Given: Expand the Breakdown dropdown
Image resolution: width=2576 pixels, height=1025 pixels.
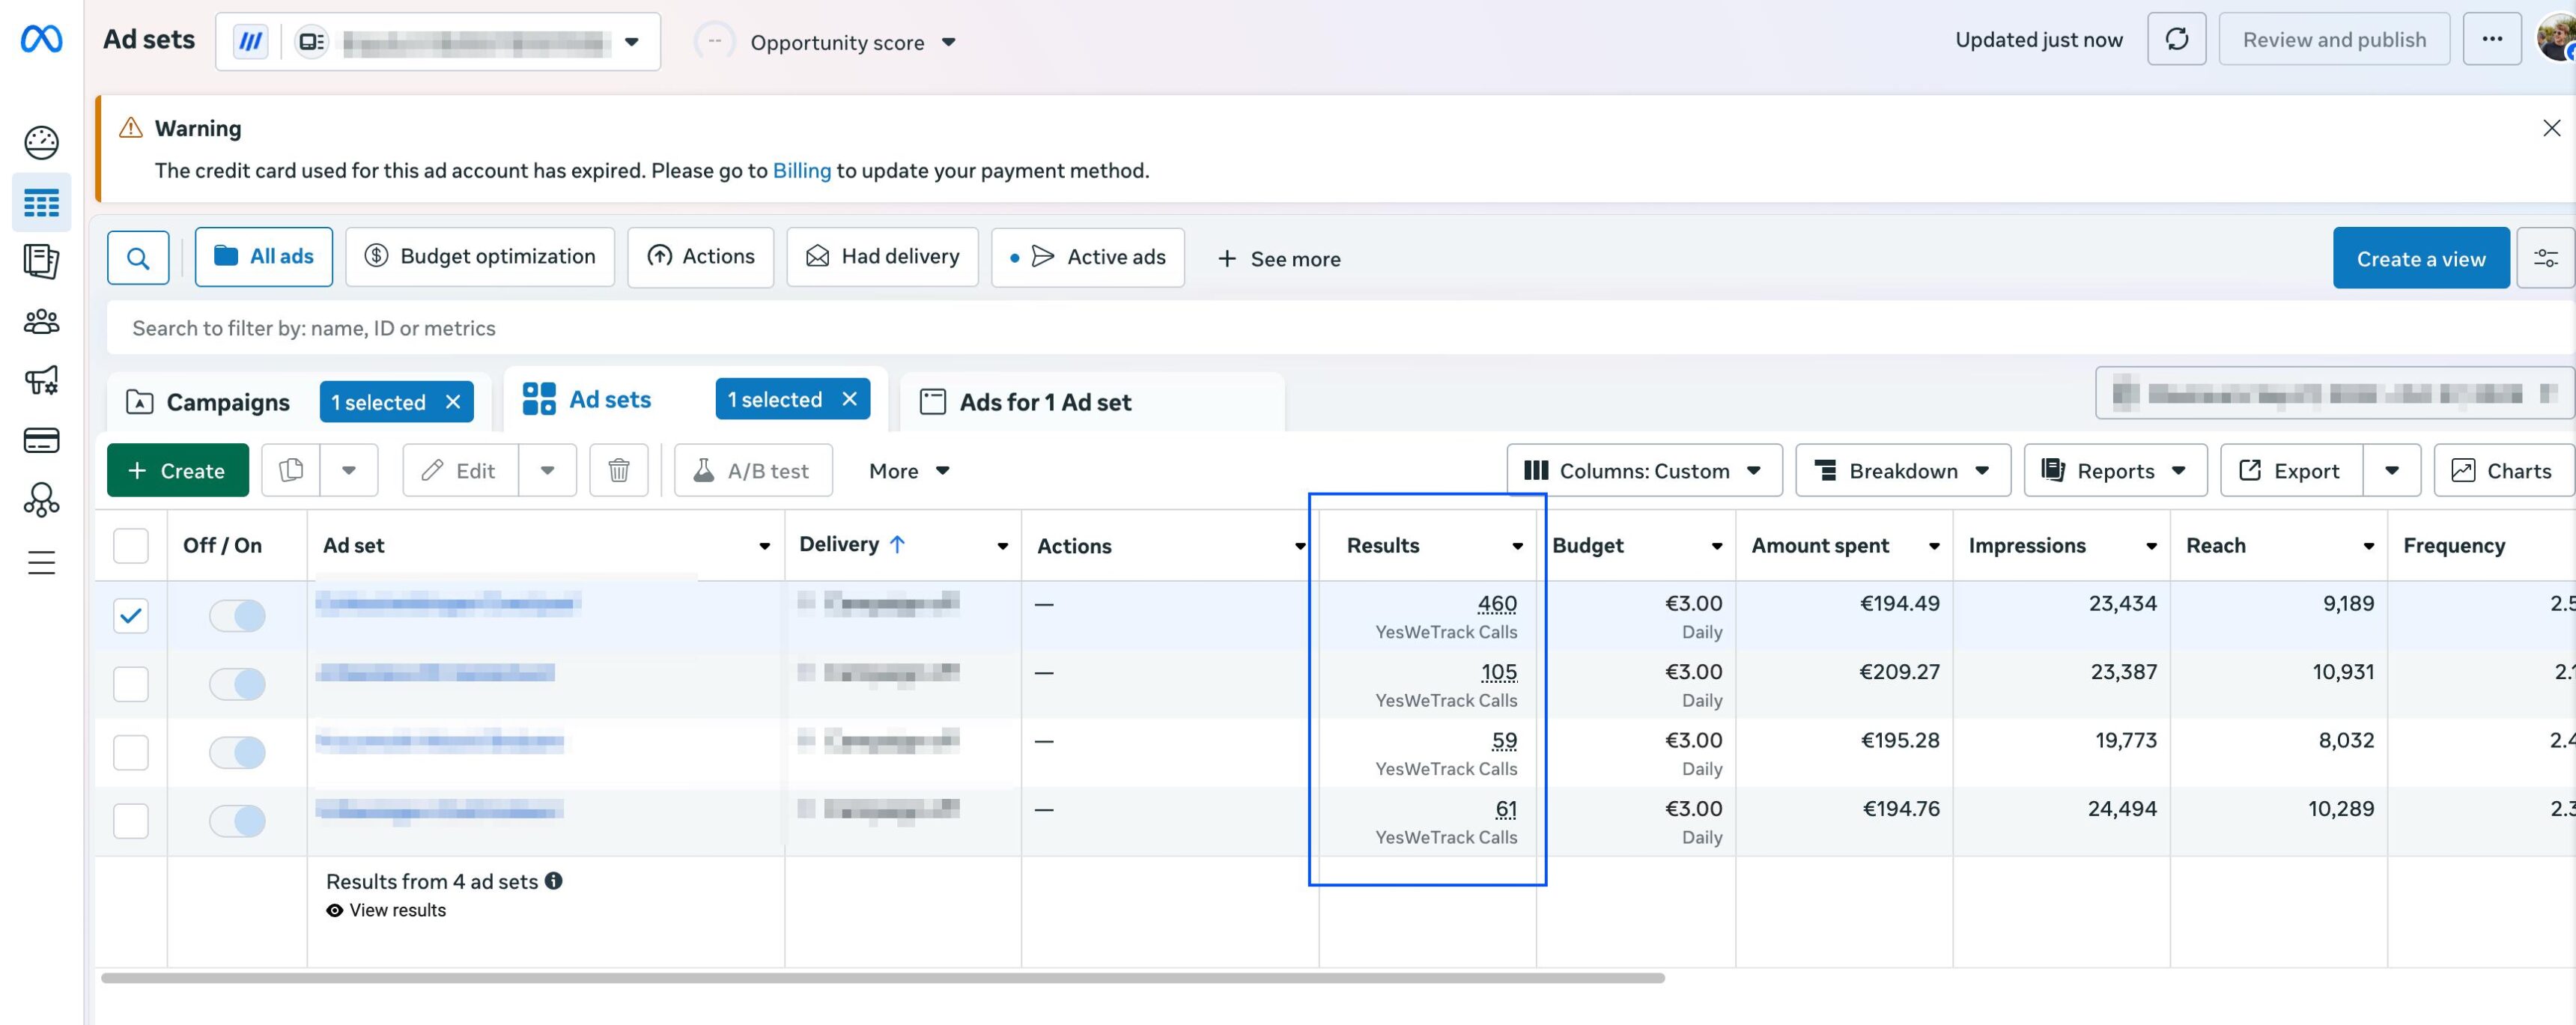Looking at the screenshot, I should [x=1902, y=470].
